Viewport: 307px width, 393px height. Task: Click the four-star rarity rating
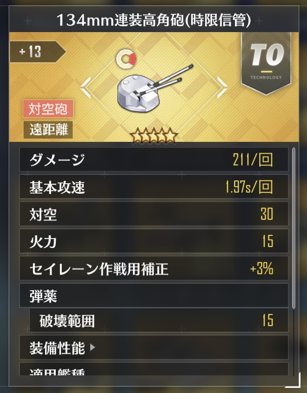(153, 136)
